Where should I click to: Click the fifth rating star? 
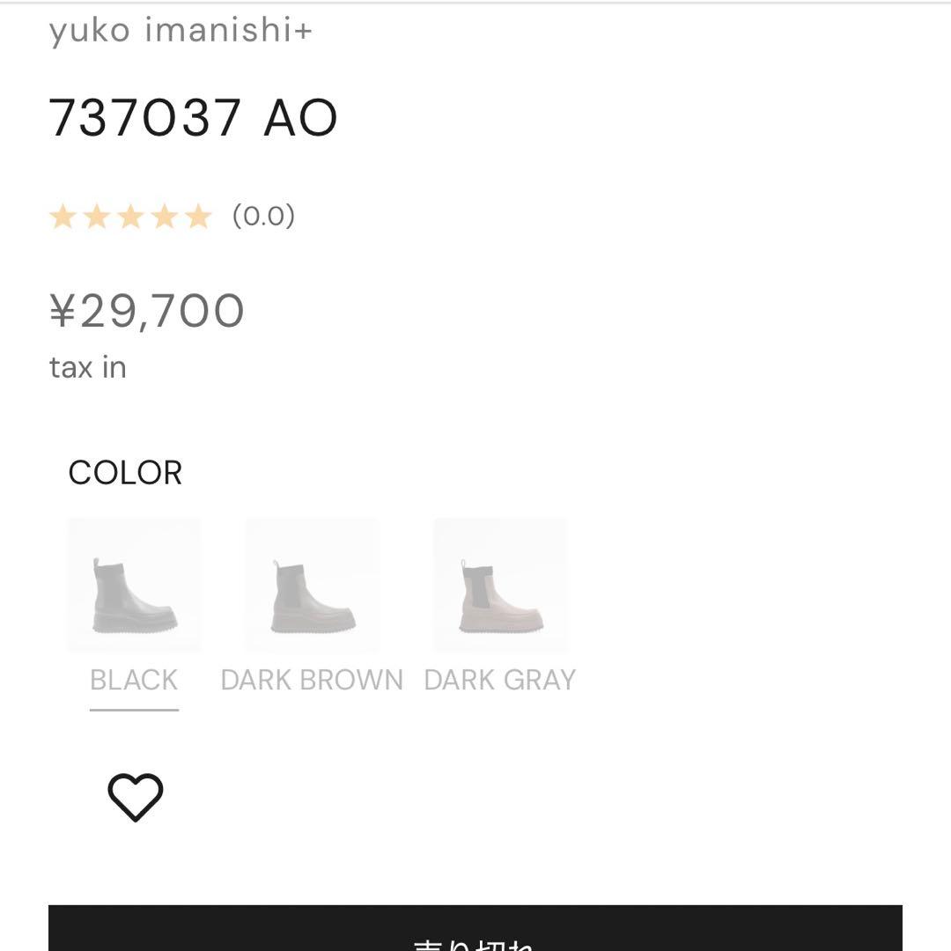[x=199, y=216]
